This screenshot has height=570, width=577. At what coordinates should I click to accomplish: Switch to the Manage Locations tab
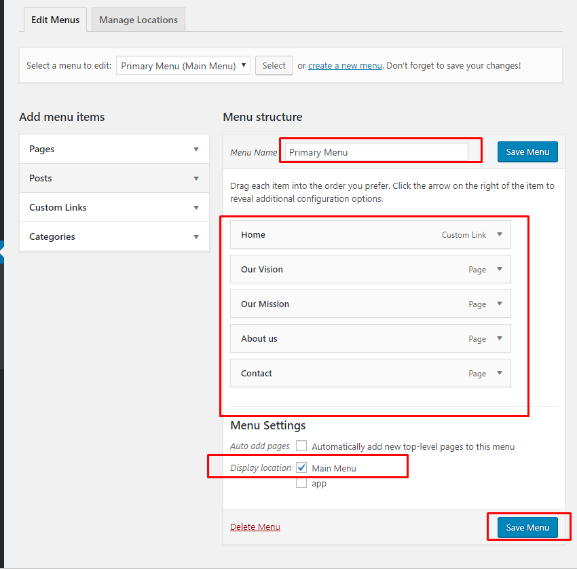[138, 20]
